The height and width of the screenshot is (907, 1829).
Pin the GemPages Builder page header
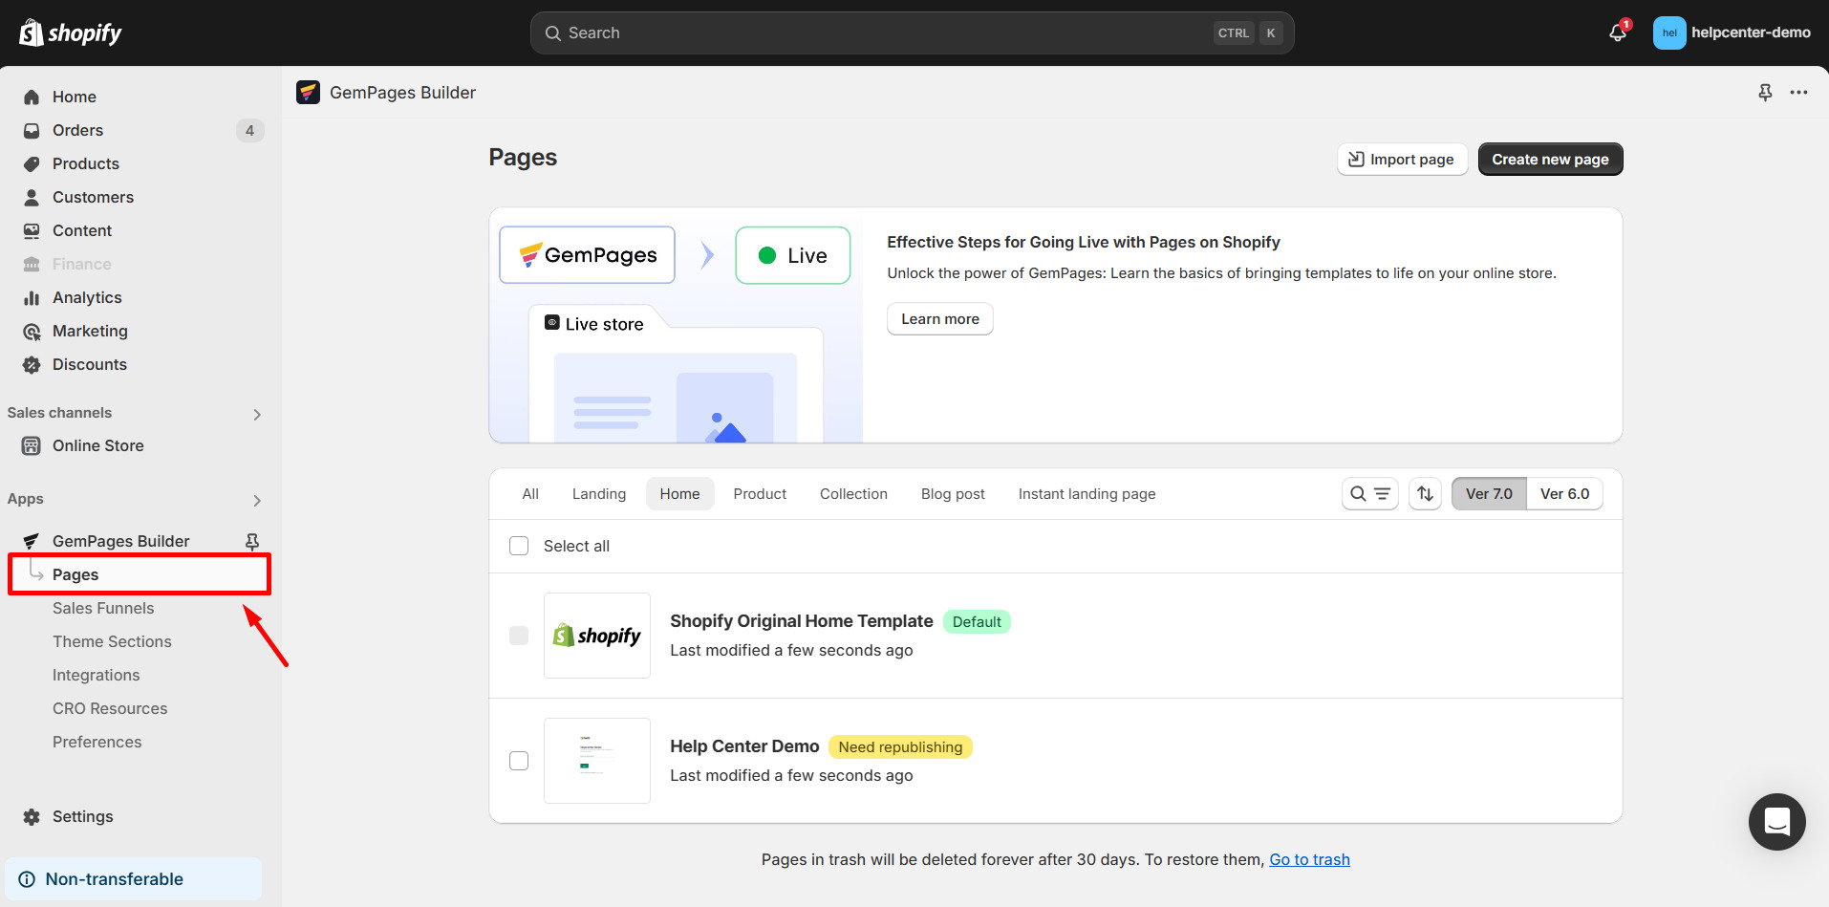click(x=1764, y=92)
